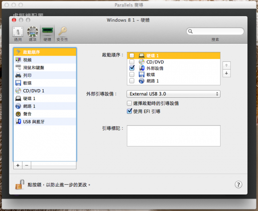Click the CD/DVD 1 label in sidebar
Image resolution: width=258 pixels, height=211 pixels.
33,91
